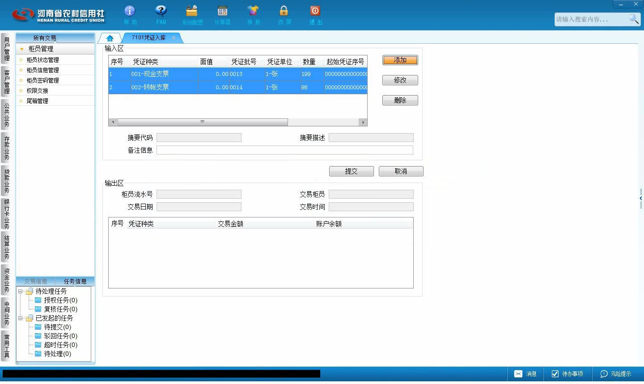644x384 pixels.
Task: Open the FAQ icon
Action: coord(161,15)
